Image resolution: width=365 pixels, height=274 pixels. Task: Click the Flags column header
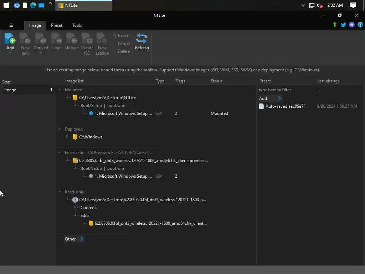pos(180,81)
